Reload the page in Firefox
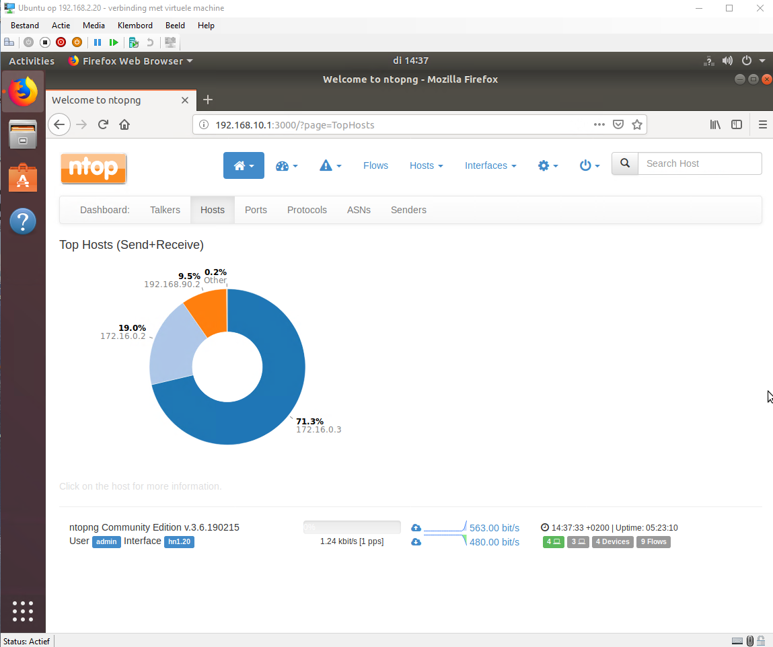 tap(103, 124)
